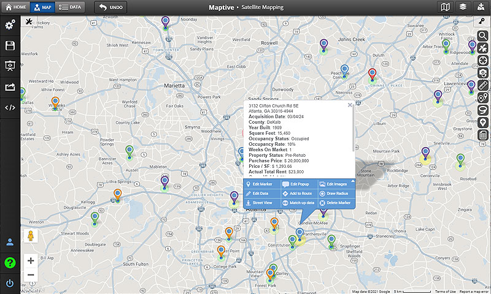Choose Draw Radius option
Screen dimensions: 491x294
pyautogui.click(x=336, y=194)
